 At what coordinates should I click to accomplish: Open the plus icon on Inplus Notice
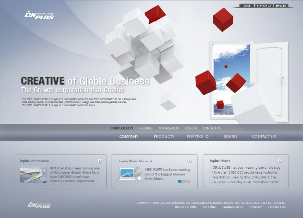tap(280, 161)
